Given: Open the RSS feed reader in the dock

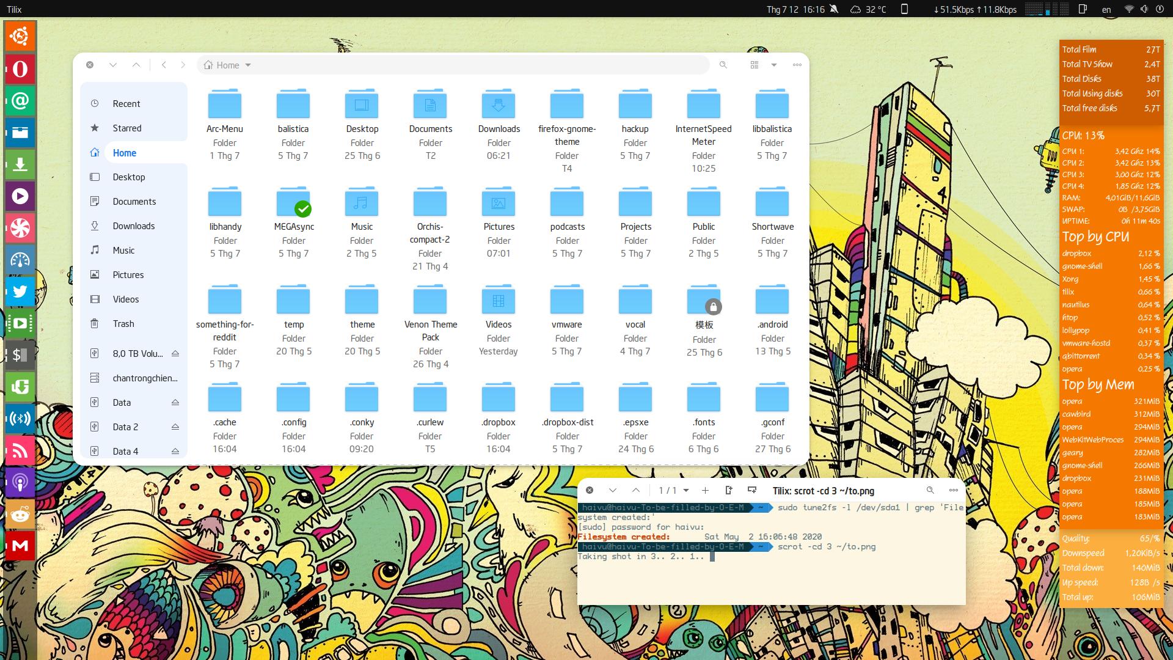Looking at the screenshot, I should 20,450.
